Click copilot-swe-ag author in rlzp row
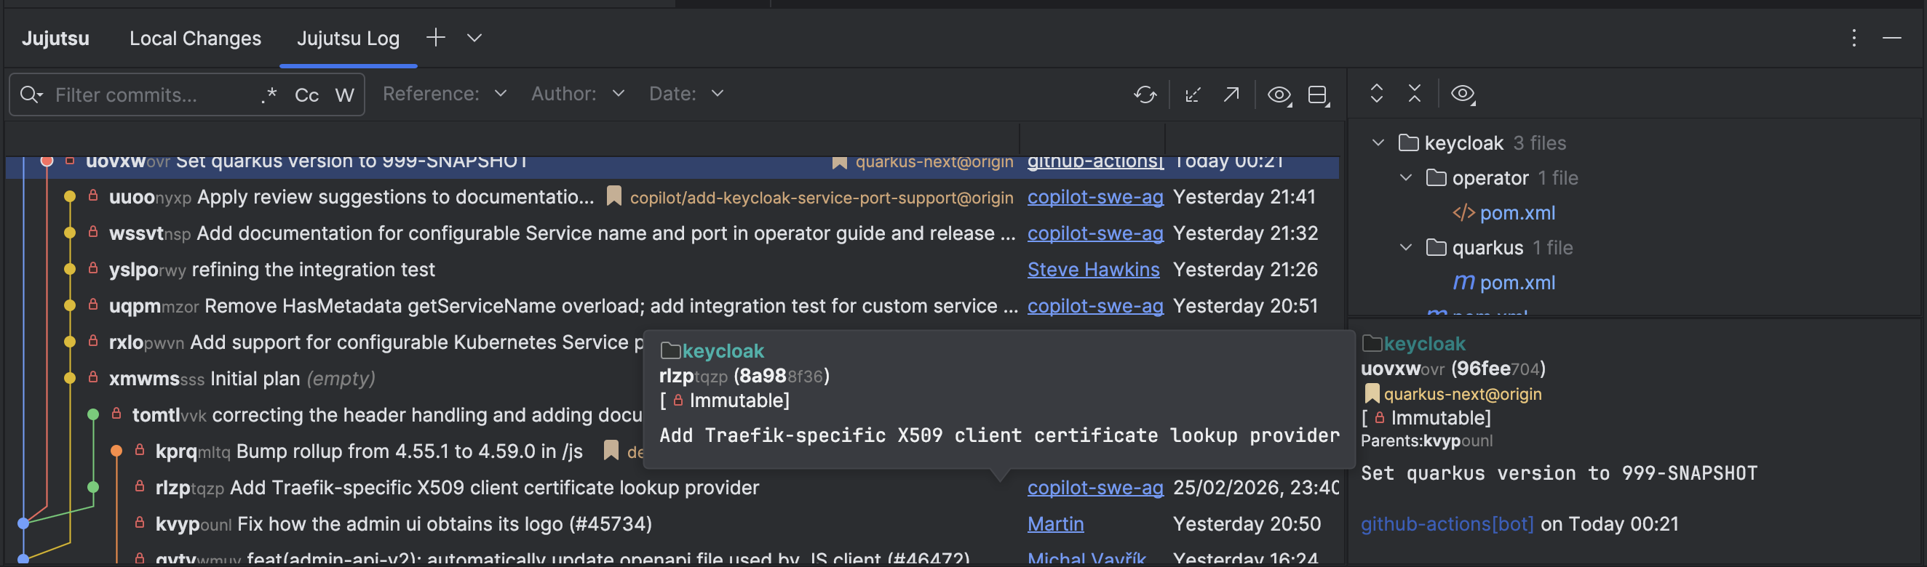Image resolution: width=1927 pixels, height=567 pixels. click(1095, 488)
